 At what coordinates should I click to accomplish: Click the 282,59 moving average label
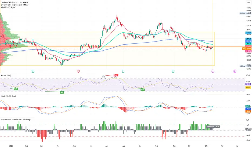tap(248, 41)
